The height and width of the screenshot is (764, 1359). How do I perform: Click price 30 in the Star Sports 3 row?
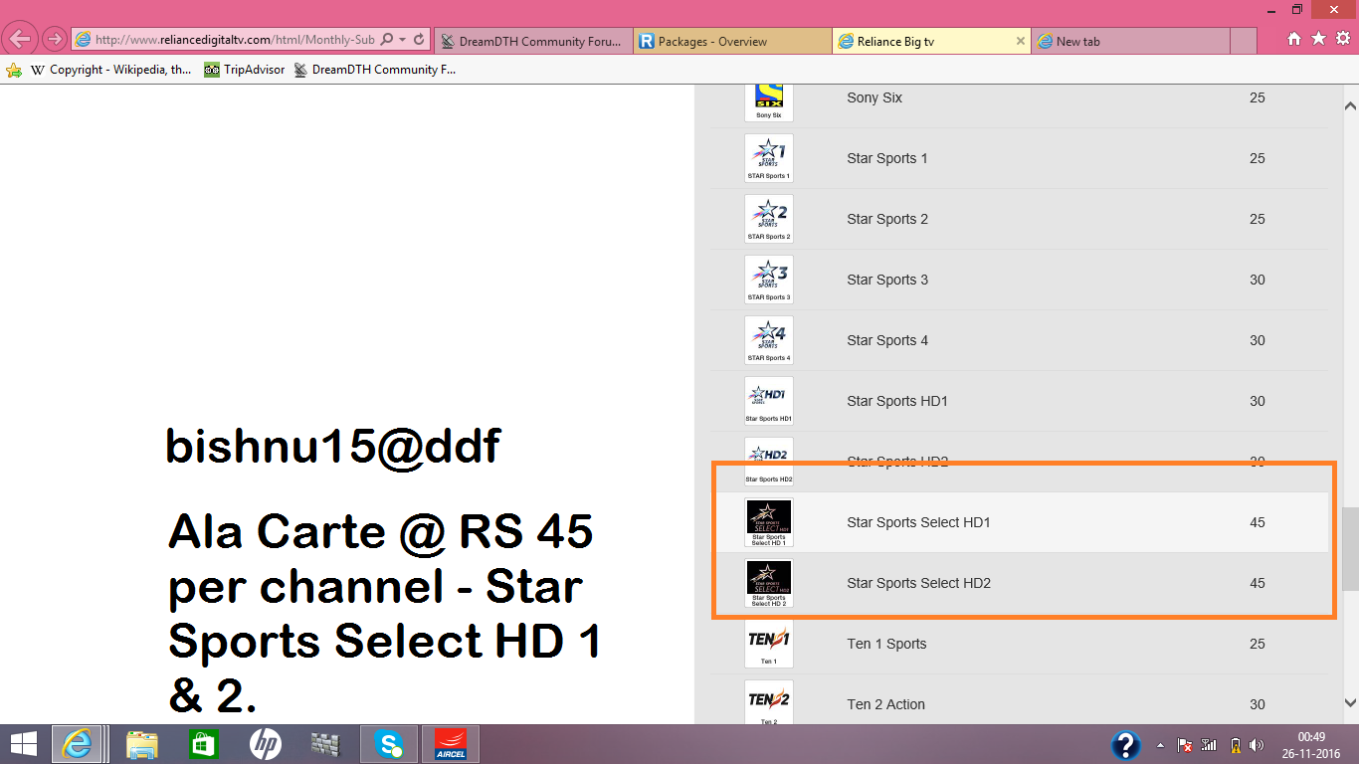(x=1258, y=280)
